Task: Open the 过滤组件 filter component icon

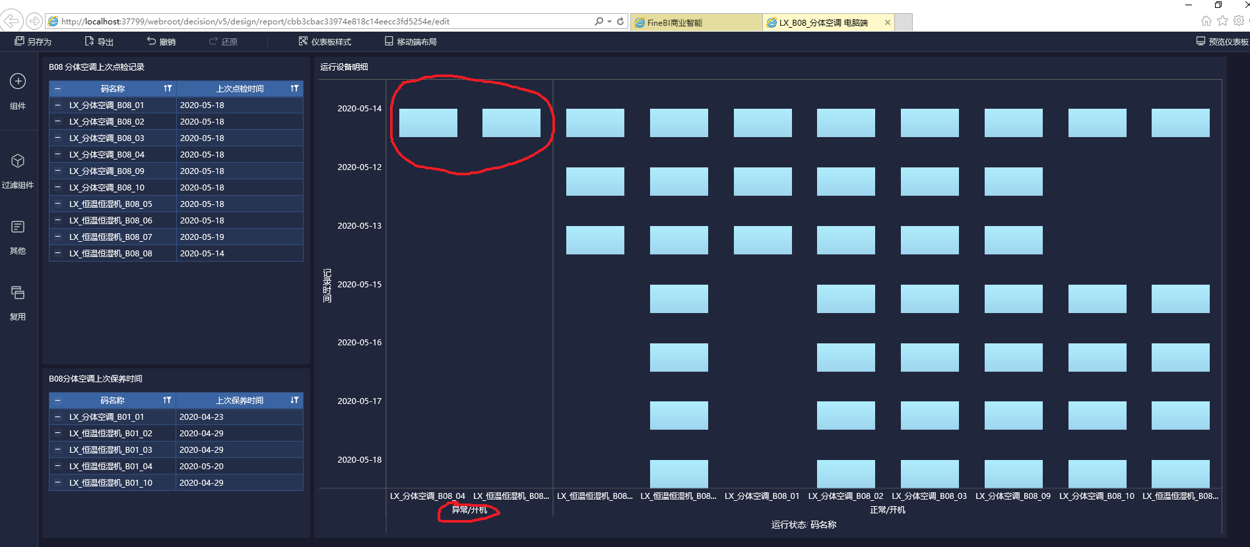Action: 18,161
